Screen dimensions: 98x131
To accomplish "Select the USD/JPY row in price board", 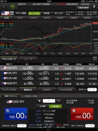I will point(49,68).
